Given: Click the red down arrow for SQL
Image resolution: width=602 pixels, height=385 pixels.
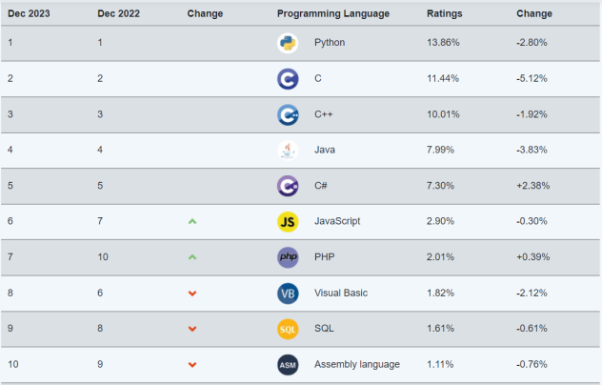Looking at the screenshot, I should point(192,329).
